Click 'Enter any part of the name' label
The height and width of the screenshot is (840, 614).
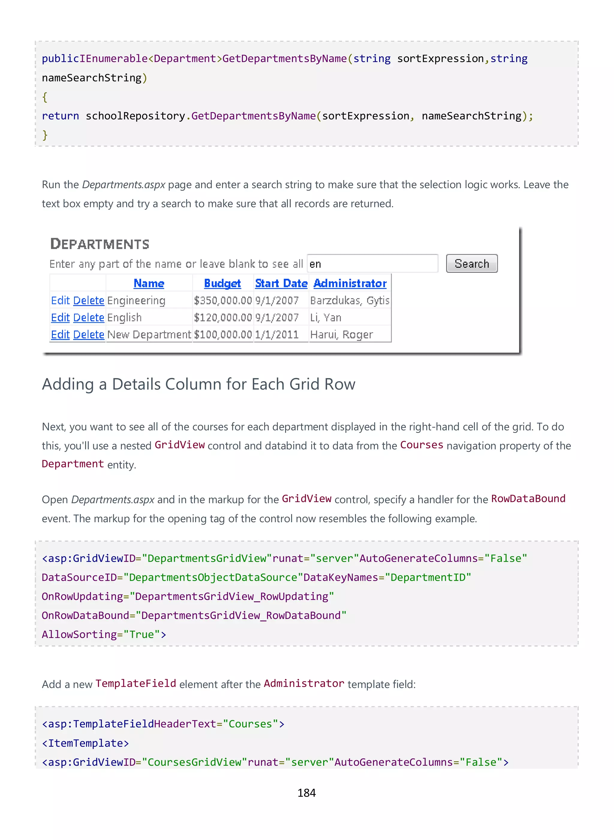click(x=176, y=264)
